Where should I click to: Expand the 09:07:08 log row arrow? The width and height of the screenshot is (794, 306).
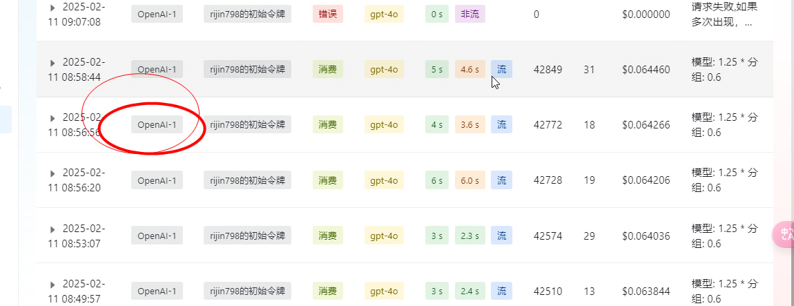pyautogui.click(x=52, y=8)
